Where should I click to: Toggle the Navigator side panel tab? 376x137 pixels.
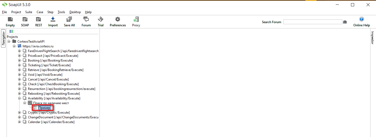3,38
